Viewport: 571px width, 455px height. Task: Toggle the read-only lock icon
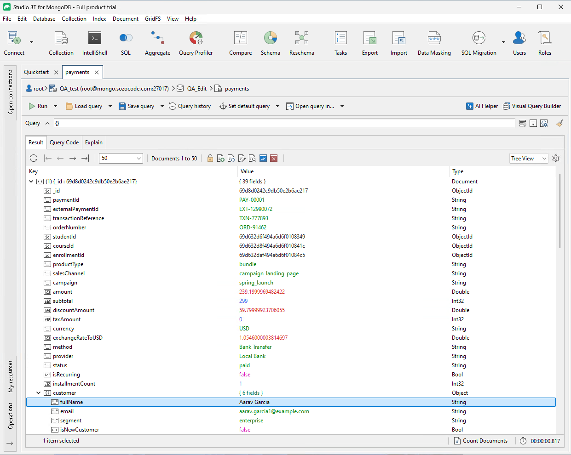coord(210,158)
